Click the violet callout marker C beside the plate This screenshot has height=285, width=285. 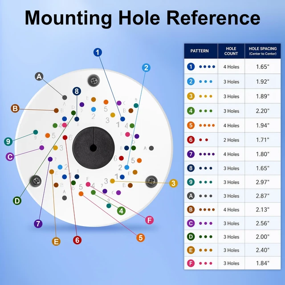(10, 157)
